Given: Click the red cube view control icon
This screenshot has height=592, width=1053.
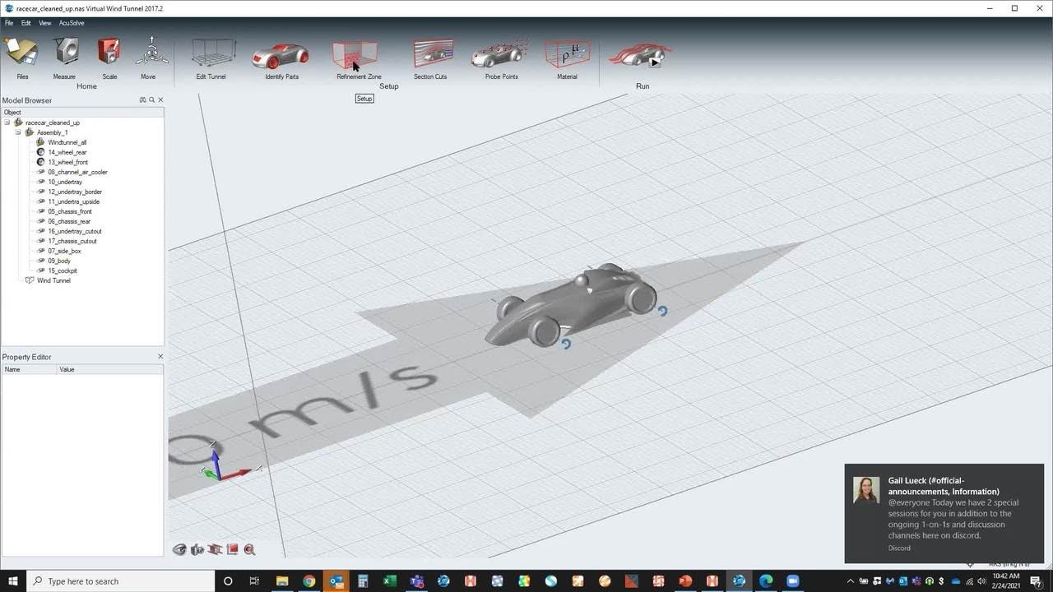Looking at the screenshot, I should coord(233,549).
